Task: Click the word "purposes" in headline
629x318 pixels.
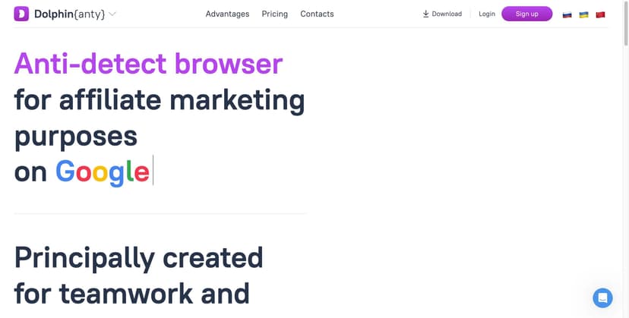Action: pyautogui.click(x=76, y=137)
